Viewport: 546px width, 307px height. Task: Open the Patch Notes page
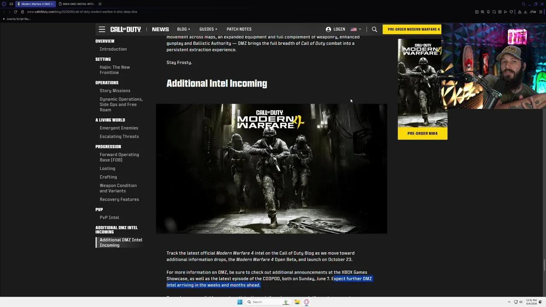[x=239, y=29]
